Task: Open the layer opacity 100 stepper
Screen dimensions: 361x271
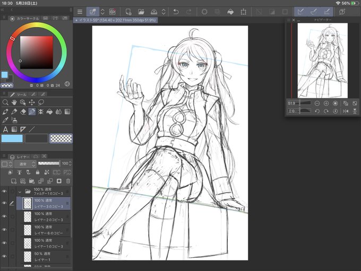Action: pos(70,163)
